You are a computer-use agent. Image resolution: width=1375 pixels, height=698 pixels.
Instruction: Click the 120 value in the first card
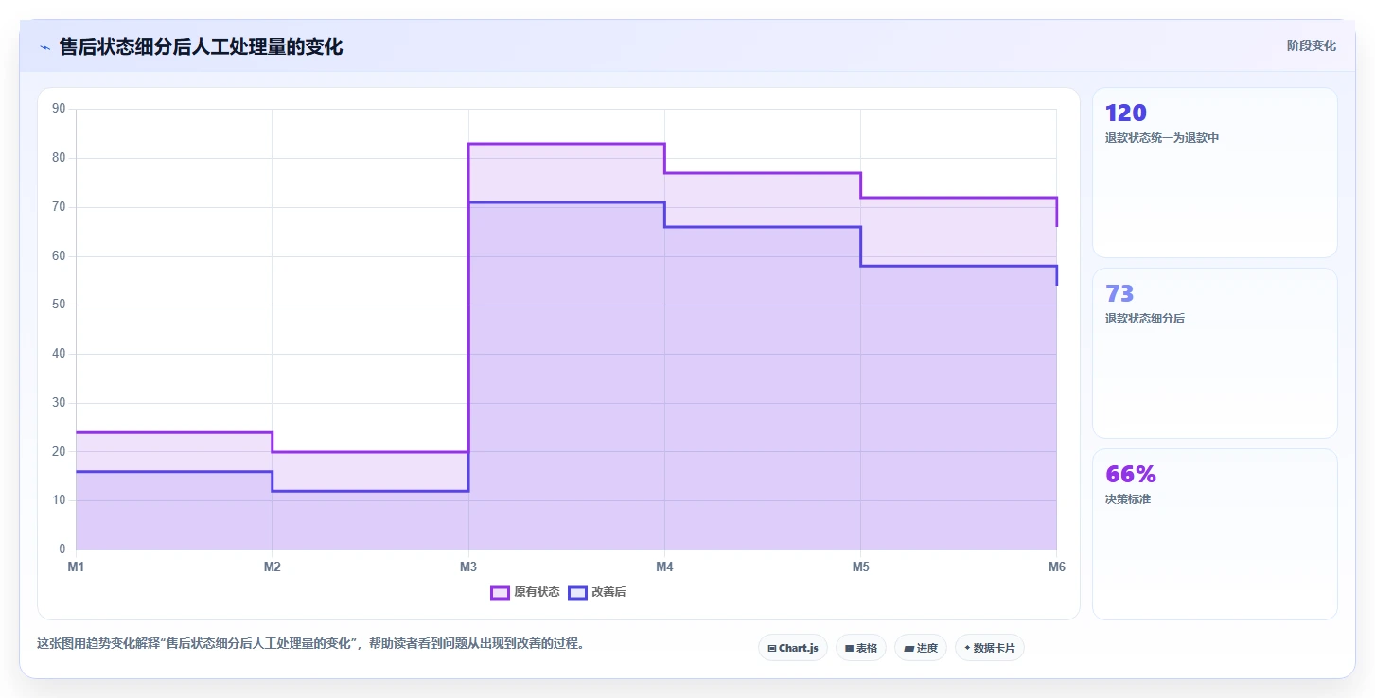[1126, 113]
